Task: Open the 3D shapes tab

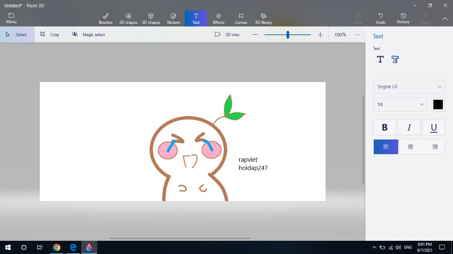Action: (x=151, y=19)
